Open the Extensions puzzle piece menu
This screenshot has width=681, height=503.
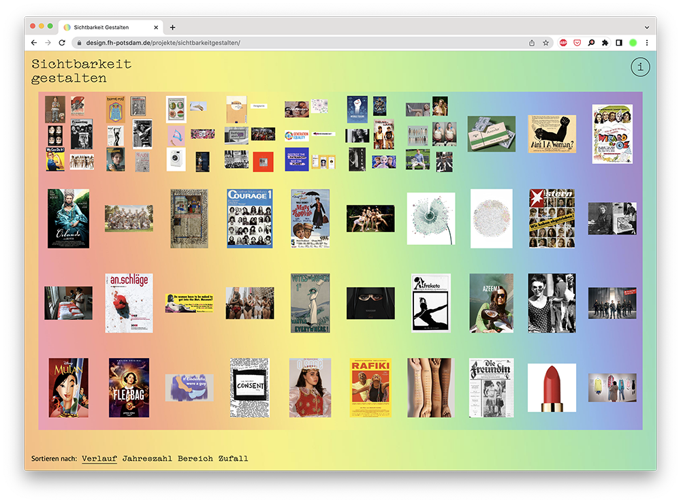(x=605, y=43)
